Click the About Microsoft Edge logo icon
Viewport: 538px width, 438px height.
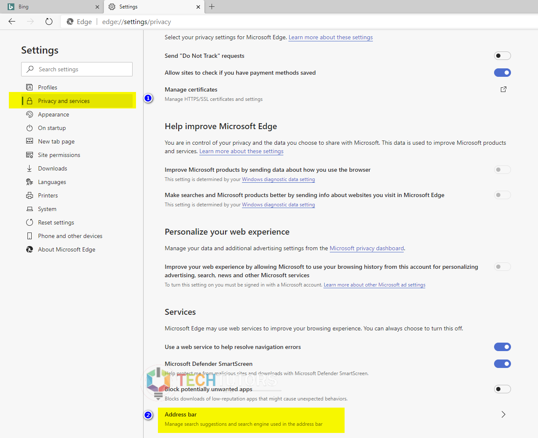pyautogui.click(x=30, y=249)
